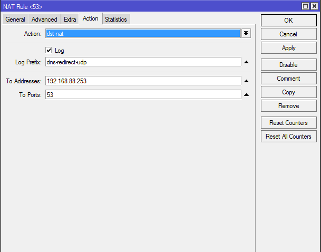Maximize the NAT Rule window
This screenshot has width=321, height=252.
click(305, 6)
